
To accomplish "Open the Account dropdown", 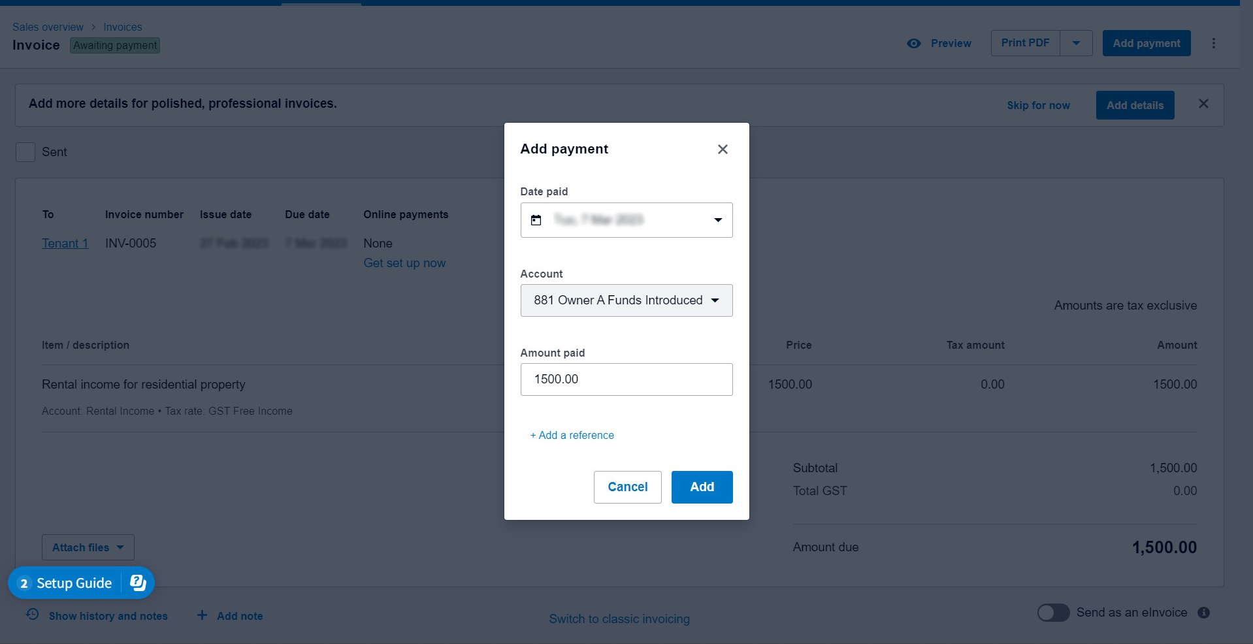I will click(626, 300).
